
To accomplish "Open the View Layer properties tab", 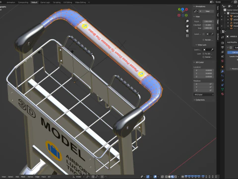I will (223, 52).
